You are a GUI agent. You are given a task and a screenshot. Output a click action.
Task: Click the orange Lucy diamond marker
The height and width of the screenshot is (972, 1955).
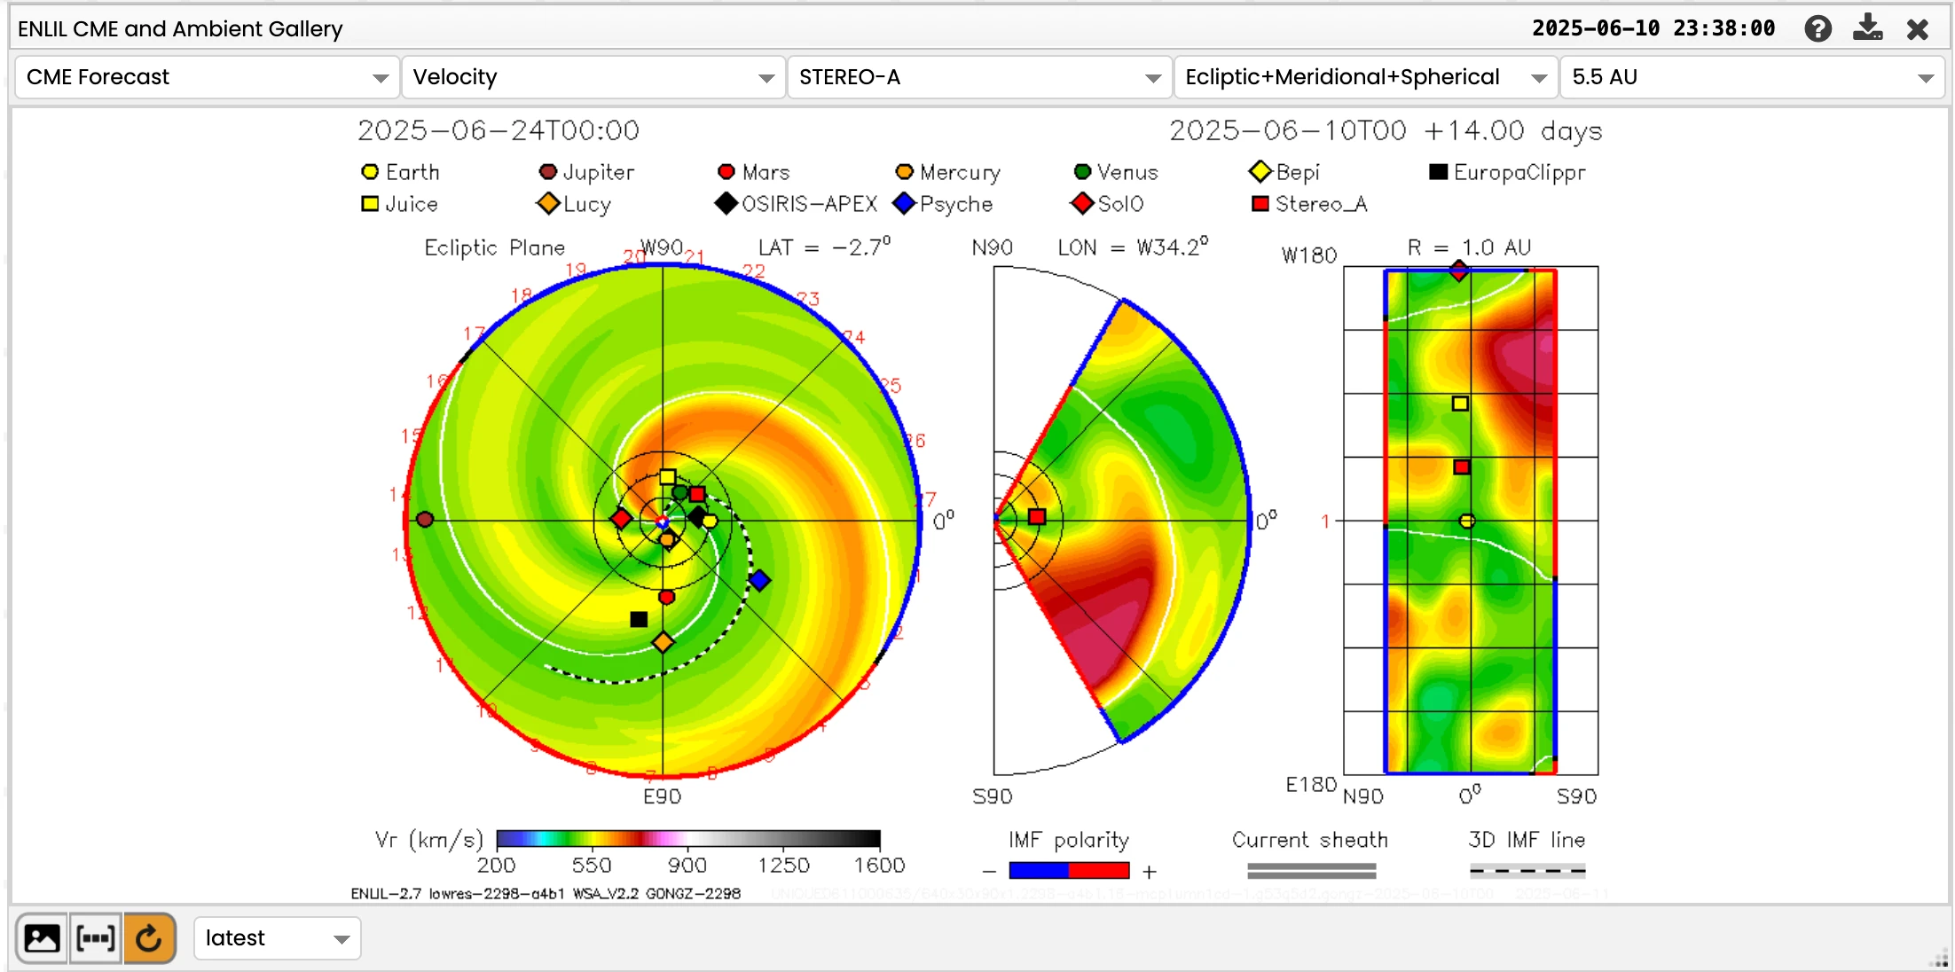coord(663,641)
